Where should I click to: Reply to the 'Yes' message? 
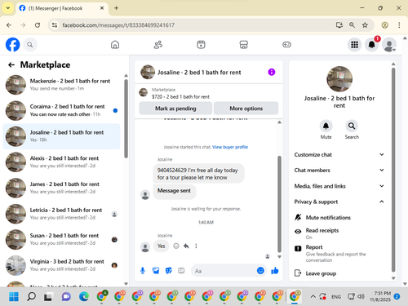[186, 246]
